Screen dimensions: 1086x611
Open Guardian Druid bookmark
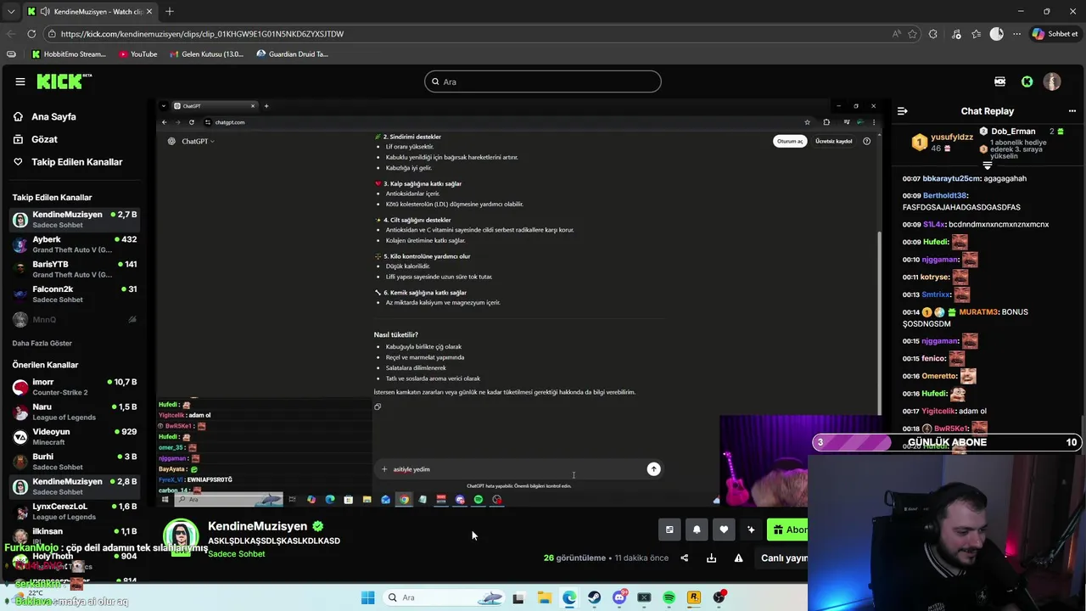[x=292, y=54]
